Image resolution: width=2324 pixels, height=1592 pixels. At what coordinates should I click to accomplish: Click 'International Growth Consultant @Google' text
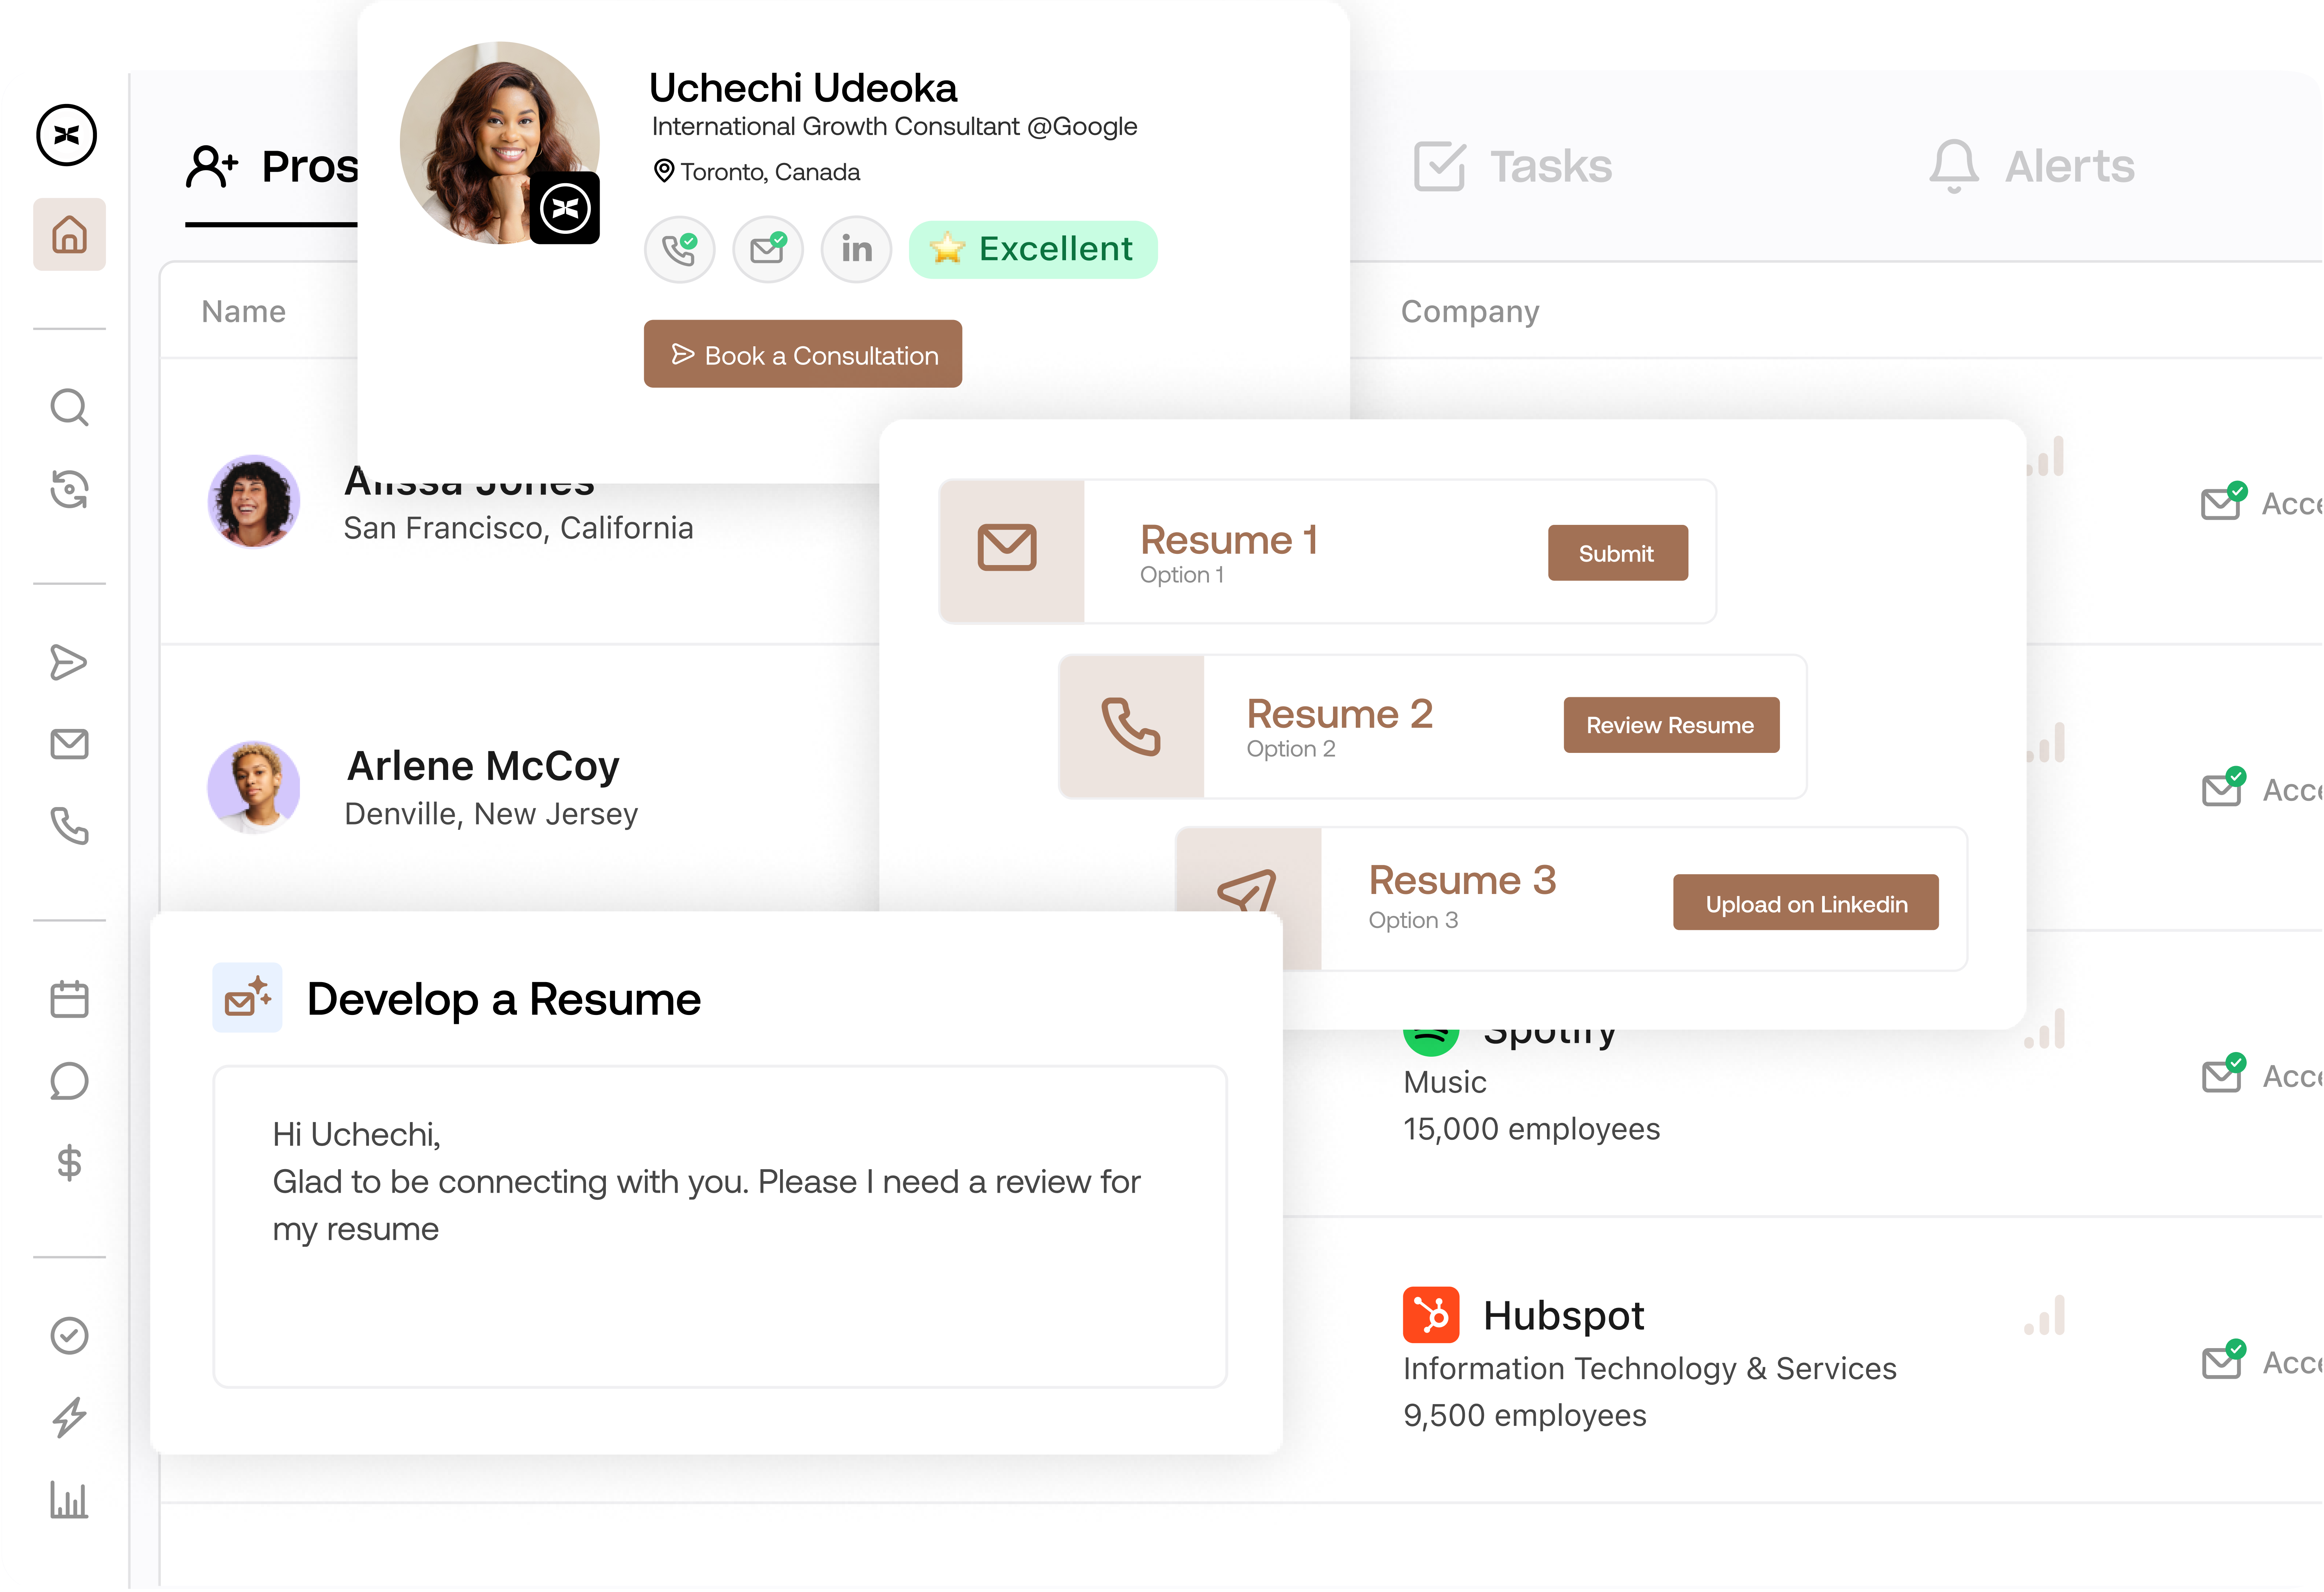(895, 127)
